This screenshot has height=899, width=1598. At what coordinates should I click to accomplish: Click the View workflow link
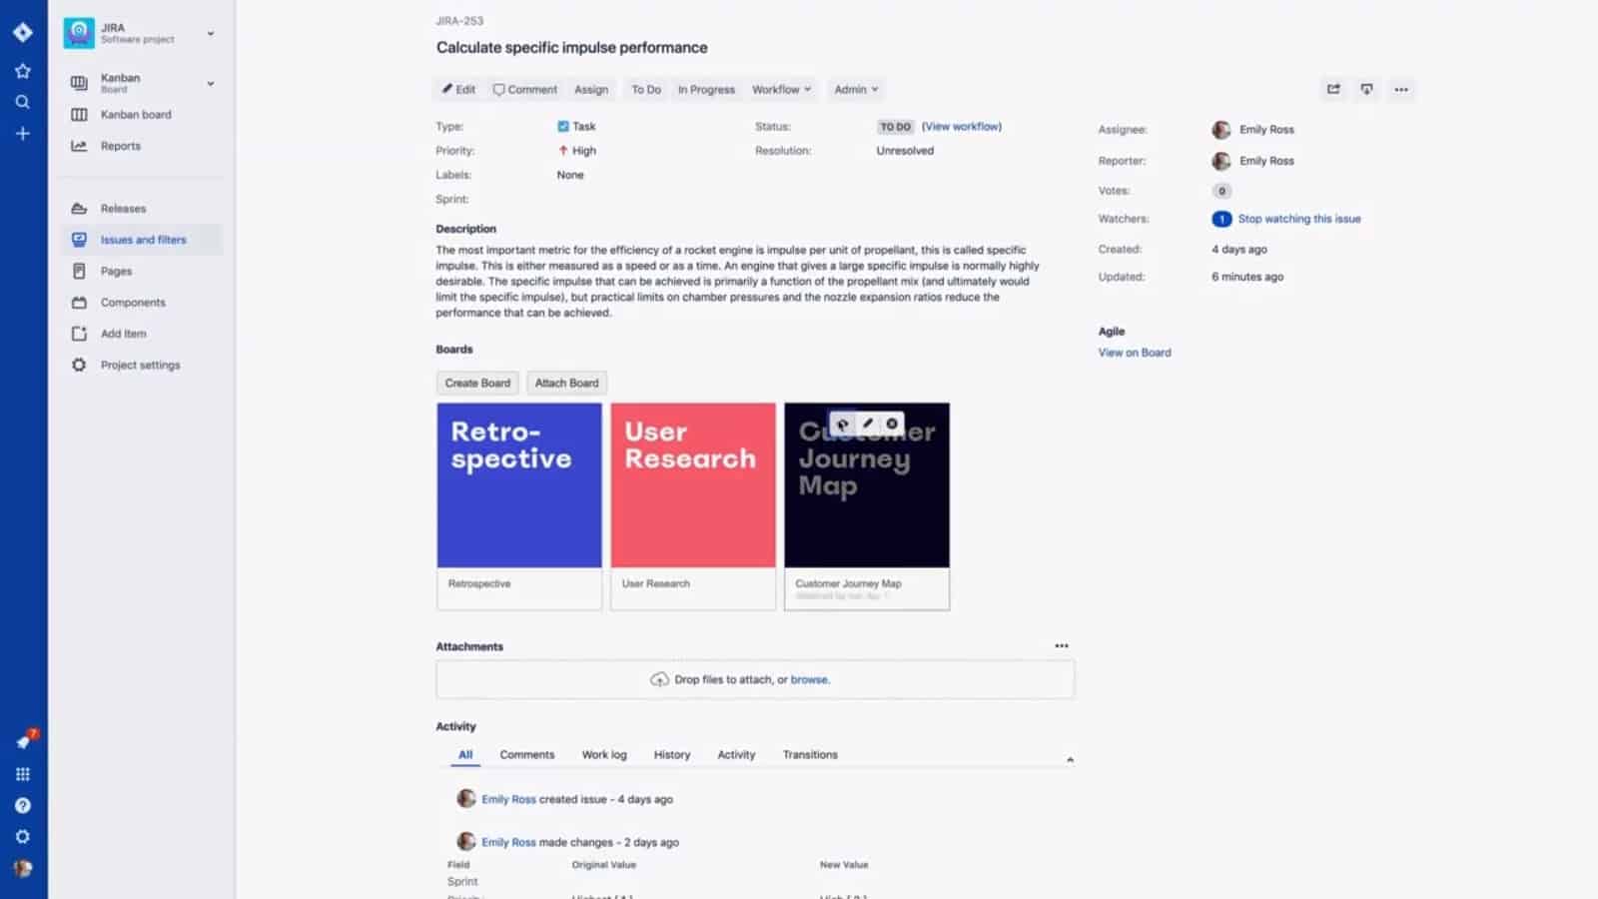pos(962,126)
